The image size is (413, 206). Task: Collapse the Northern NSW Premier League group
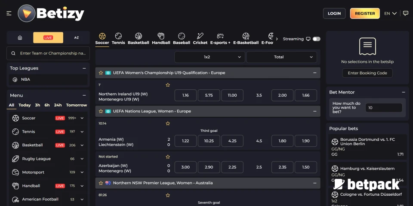coord(315,183)
